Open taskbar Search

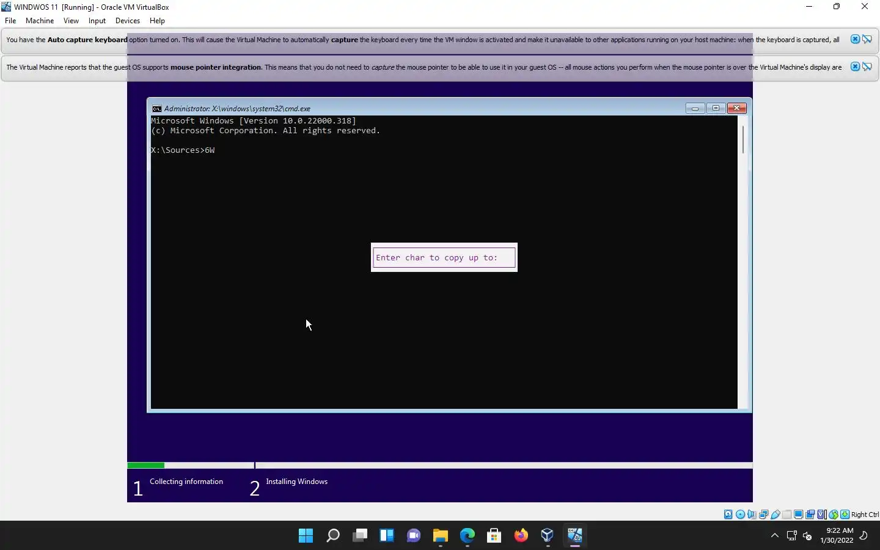pos(333,536)
